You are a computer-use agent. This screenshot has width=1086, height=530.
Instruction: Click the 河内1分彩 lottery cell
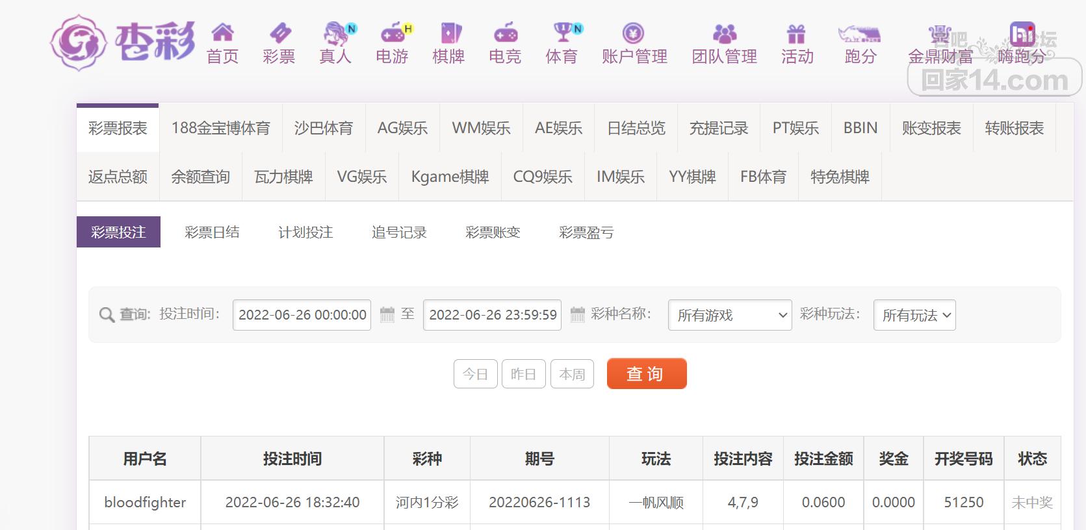(x=427, y=502)
